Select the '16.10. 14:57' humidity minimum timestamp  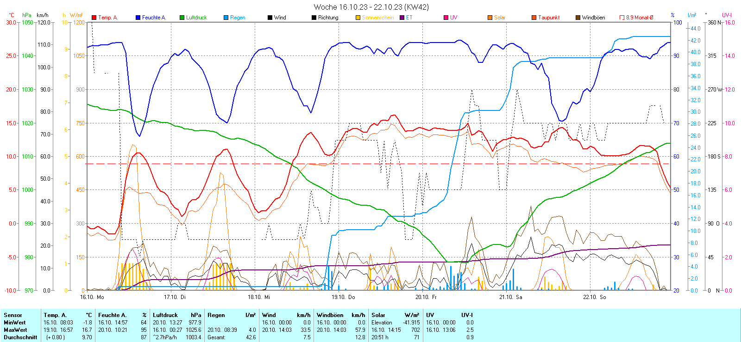click(x=113, y=323)
